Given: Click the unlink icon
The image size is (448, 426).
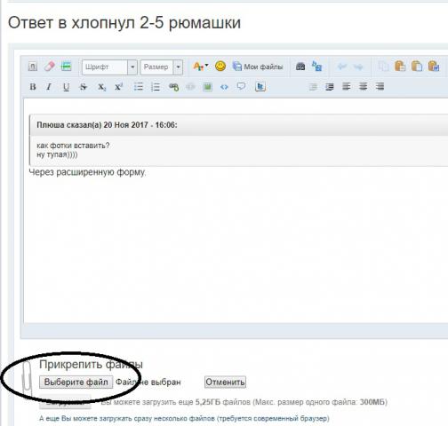Looking at the screenshot, I should point(190,87).
